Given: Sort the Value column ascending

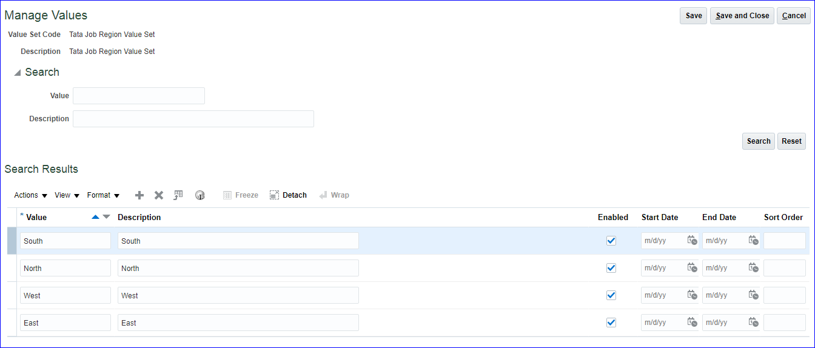Looking at the screenshot, I should (x=95, y=217).
